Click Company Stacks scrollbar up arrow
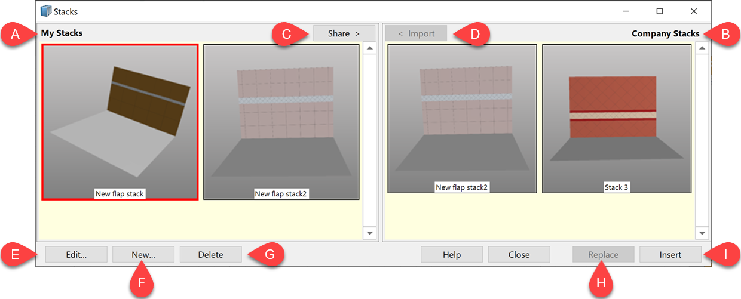Viewport: 741px width, 299px height. coord(702,48)
